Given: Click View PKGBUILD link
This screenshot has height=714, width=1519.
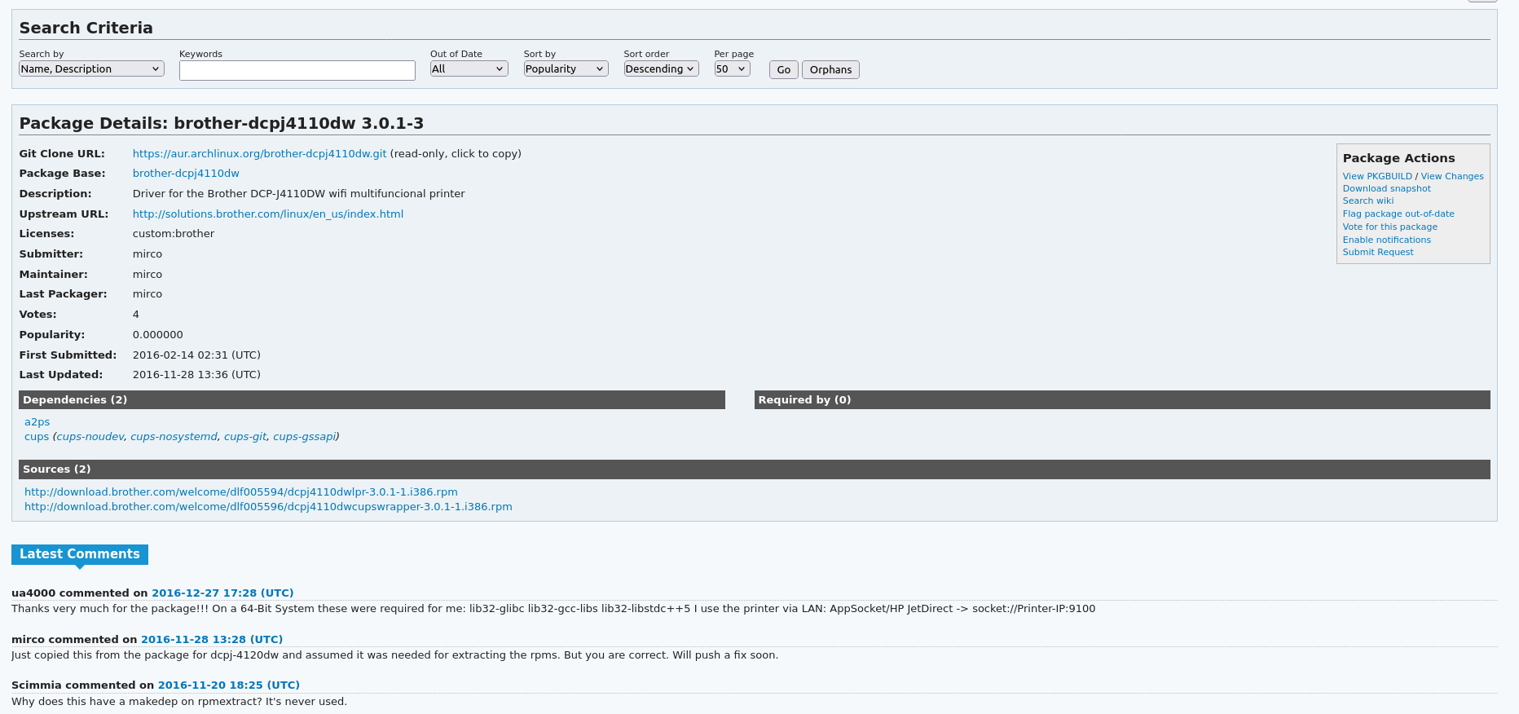Looking at the screenshot, I should 1377,176.
